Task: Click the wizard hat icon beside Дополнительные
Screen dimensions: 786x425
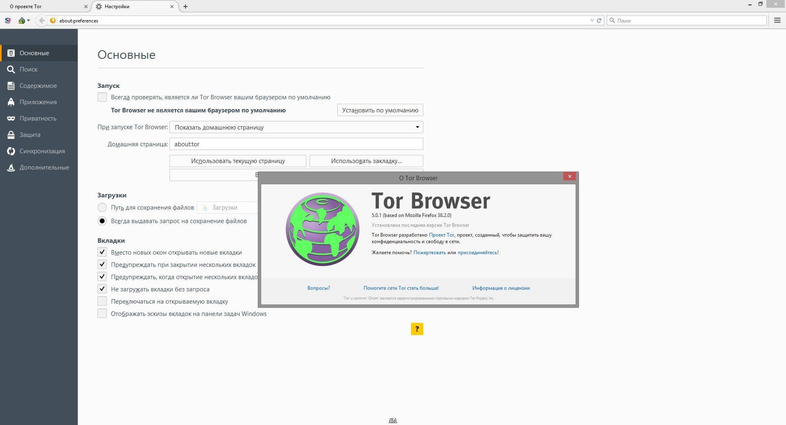Action: pyautogui.click(x=11, y=168)
